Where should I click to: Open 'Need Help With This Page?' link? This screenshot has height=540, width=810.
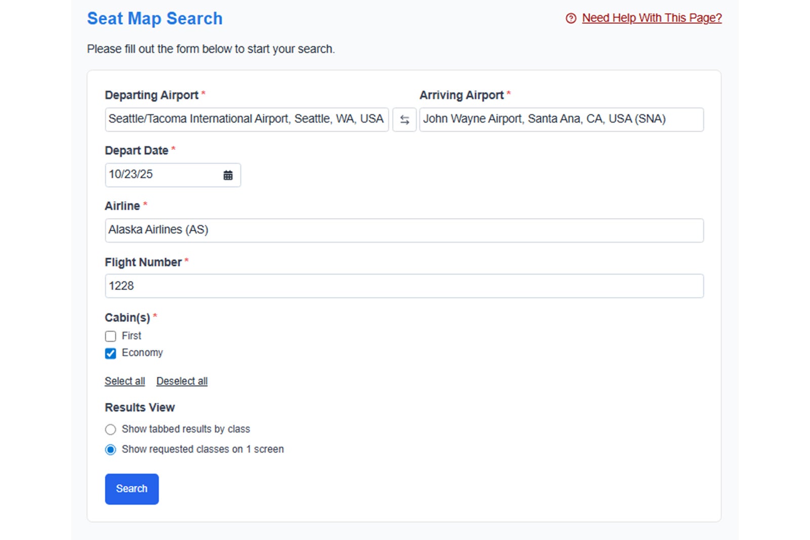click(652, 18)
